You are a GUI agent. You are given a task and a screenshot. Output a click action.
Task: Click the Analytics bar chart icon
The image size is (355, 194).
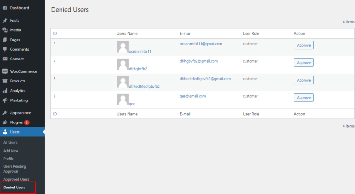tap(5, 91)
